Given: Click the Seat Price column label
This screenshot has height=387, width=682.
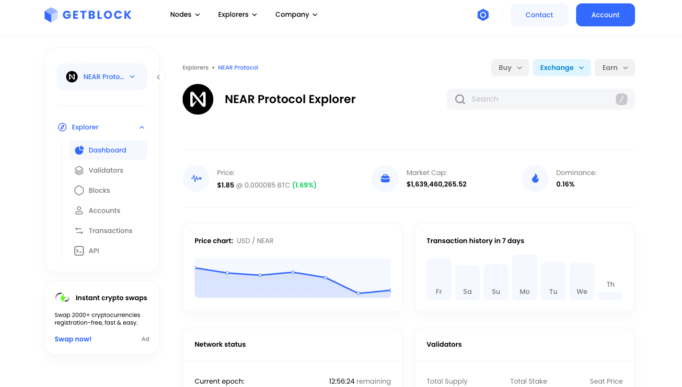Looking at the screenshot, I should click(x=606, y=381).
